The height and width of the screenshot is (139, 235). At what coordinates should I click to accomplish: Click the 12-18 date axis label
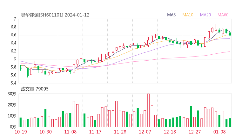point(170,132)
